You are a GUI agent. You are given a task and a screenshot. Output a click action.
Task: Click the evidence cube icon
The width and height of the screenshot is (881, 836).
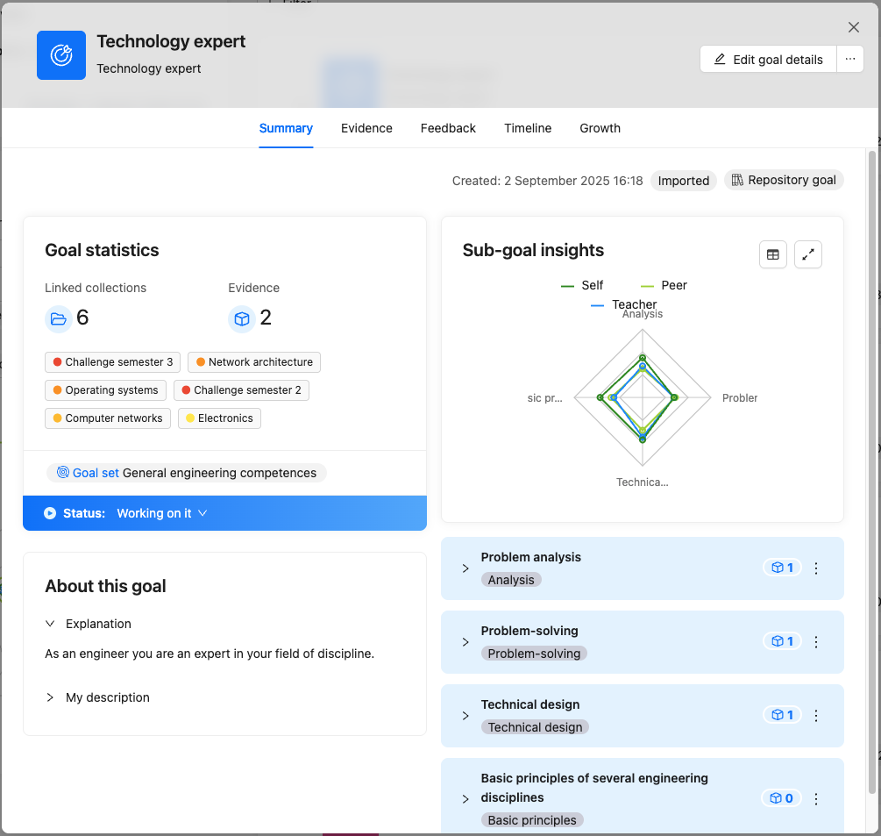point(242,318)
